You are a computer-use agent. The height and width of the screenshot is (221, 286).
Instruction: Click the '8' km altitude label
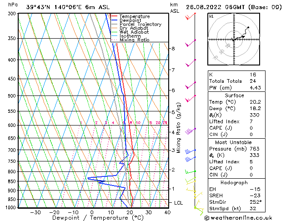(173, 49)
